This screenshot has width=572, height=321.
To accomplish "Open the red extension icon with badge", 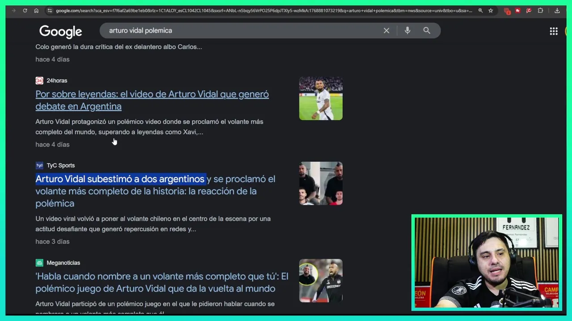I will pos(507,11).
